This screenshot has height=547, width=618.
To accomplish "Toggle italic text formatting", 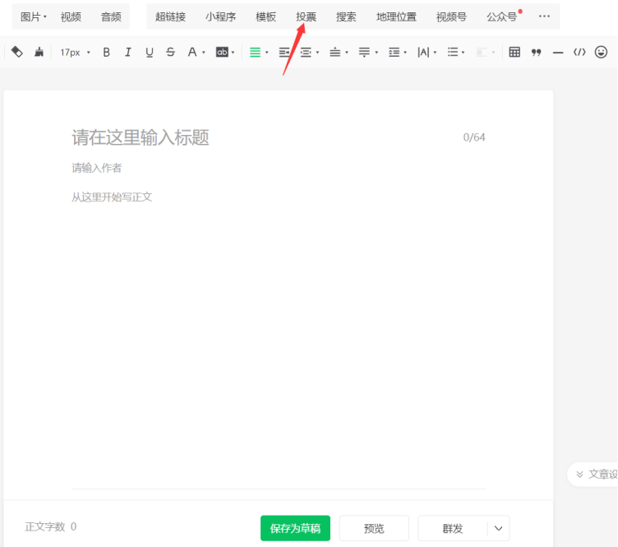I will tap(127, 52).
